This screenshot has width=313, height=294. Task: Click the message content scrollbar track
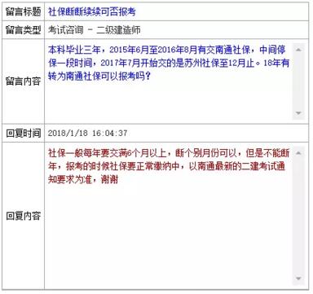point(298,81)
